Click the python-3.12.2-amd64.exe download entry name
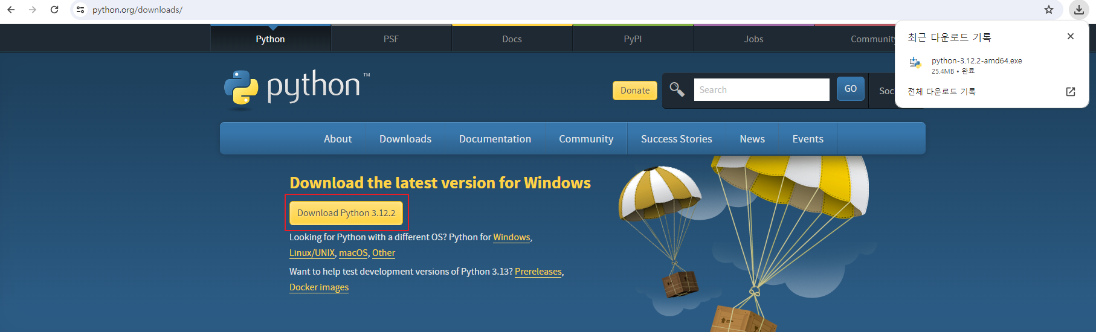The image size is (1096, 332). click(x=977, y=60)
